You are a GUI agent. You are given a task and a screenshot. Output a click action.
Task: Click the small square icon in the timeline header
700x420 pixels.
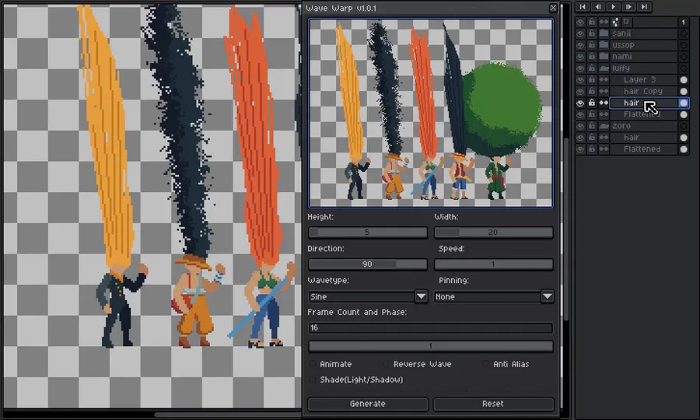coord(626,22)
